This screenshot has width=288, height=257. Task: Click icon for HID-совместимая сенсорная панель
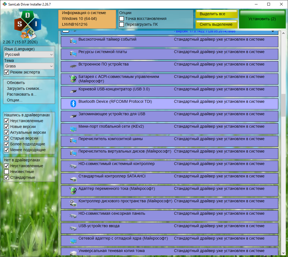pos(73,216)
